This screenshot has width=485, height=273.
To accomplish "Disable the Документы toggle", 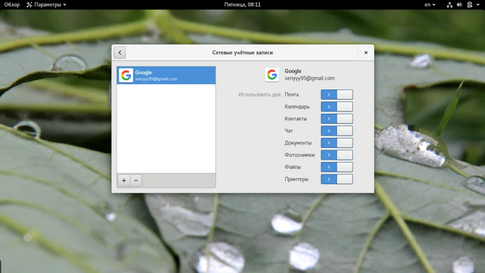I will pyautogui.click(x=337, y=143).
